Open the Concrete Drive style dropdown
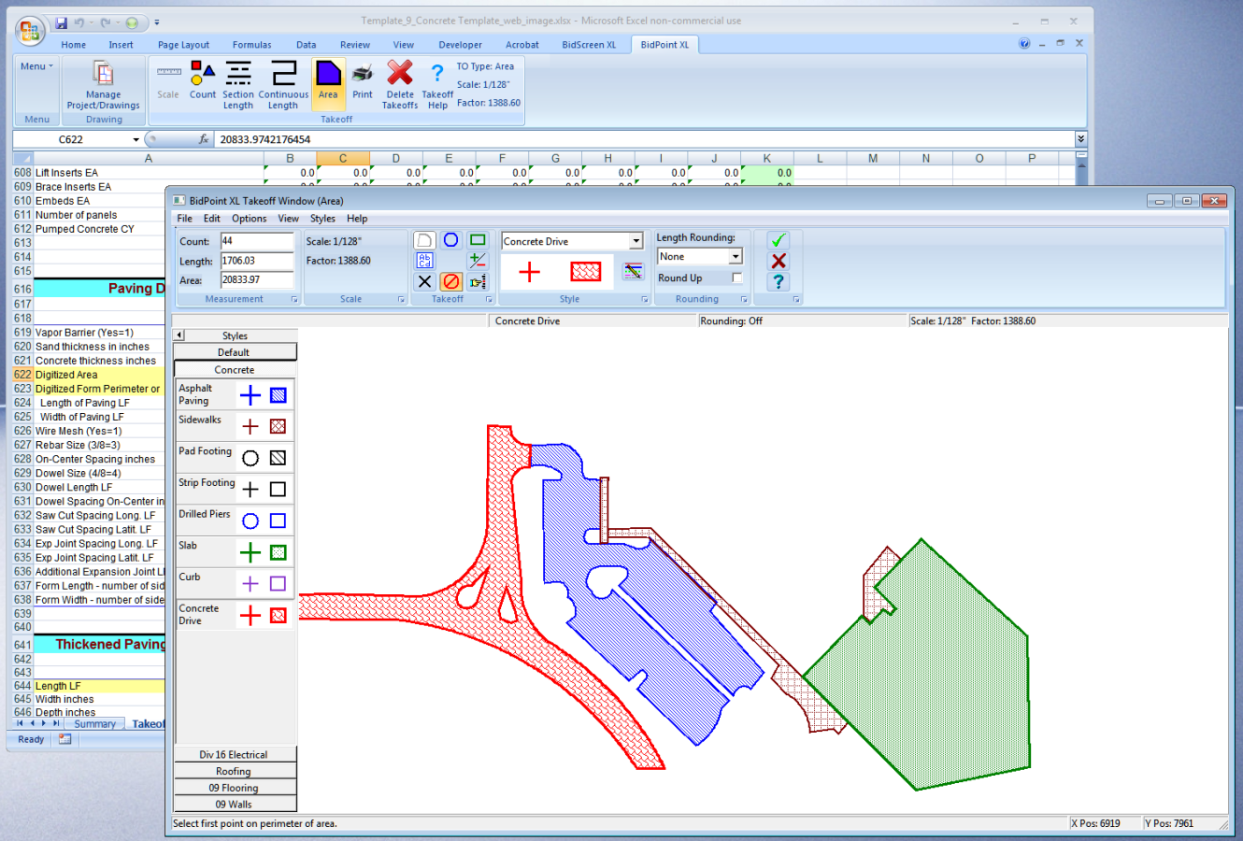 [x=638, y=240]
